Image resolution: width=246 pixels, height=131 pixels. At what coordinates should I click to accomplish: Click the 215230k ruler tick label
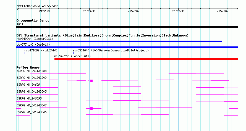(45, 11)
